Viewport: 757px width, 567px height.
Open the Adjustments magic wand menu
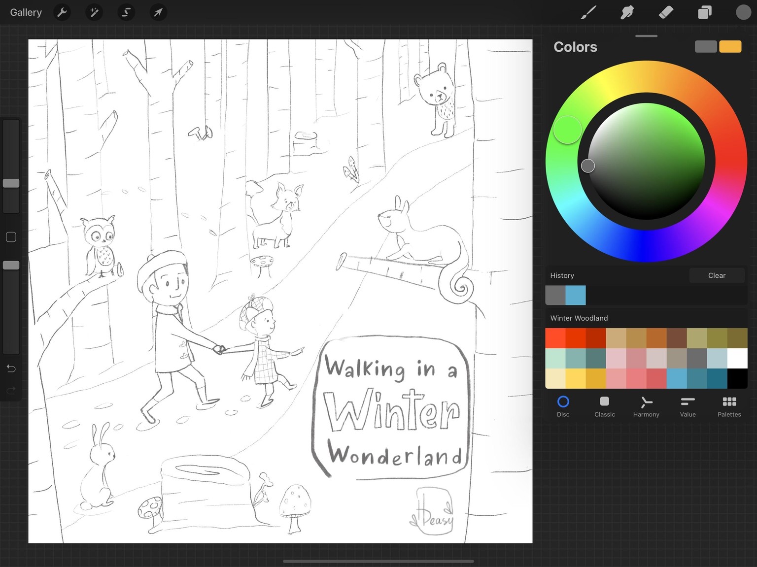coord(94,12)
